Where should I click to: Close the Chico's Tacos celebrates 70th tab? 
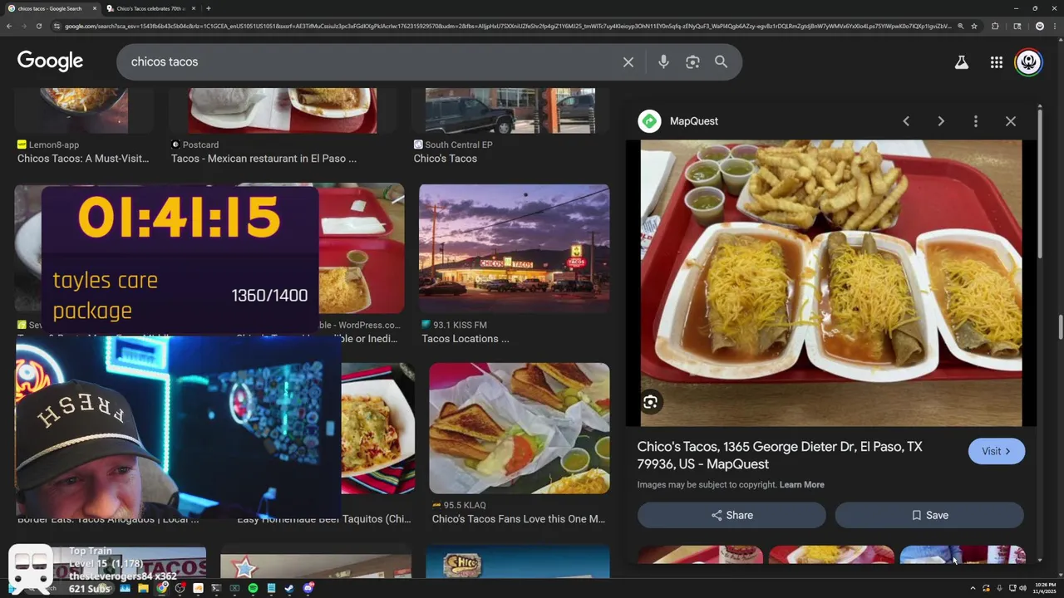pyautogui.click(x=194, y=8)
